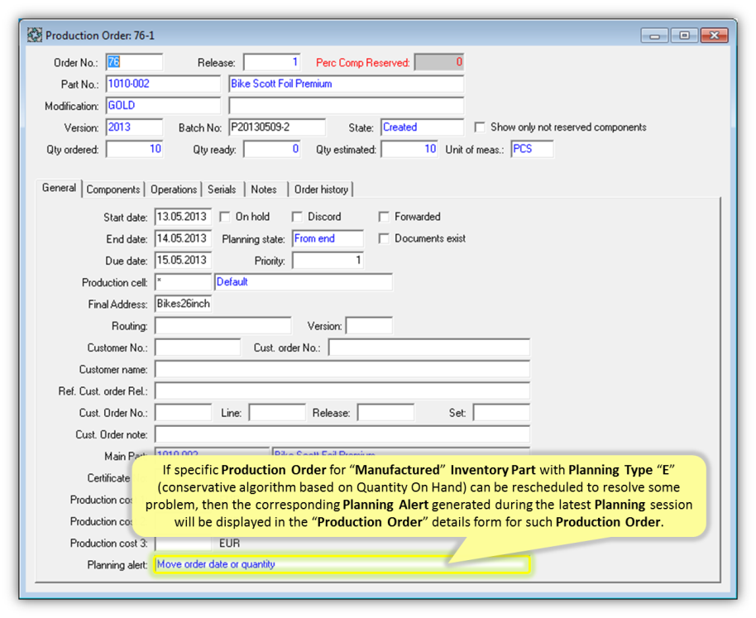Viewport: 756px width, 618px height.
Task: Click the lower Release field beside Line
Action: (385, 412)
